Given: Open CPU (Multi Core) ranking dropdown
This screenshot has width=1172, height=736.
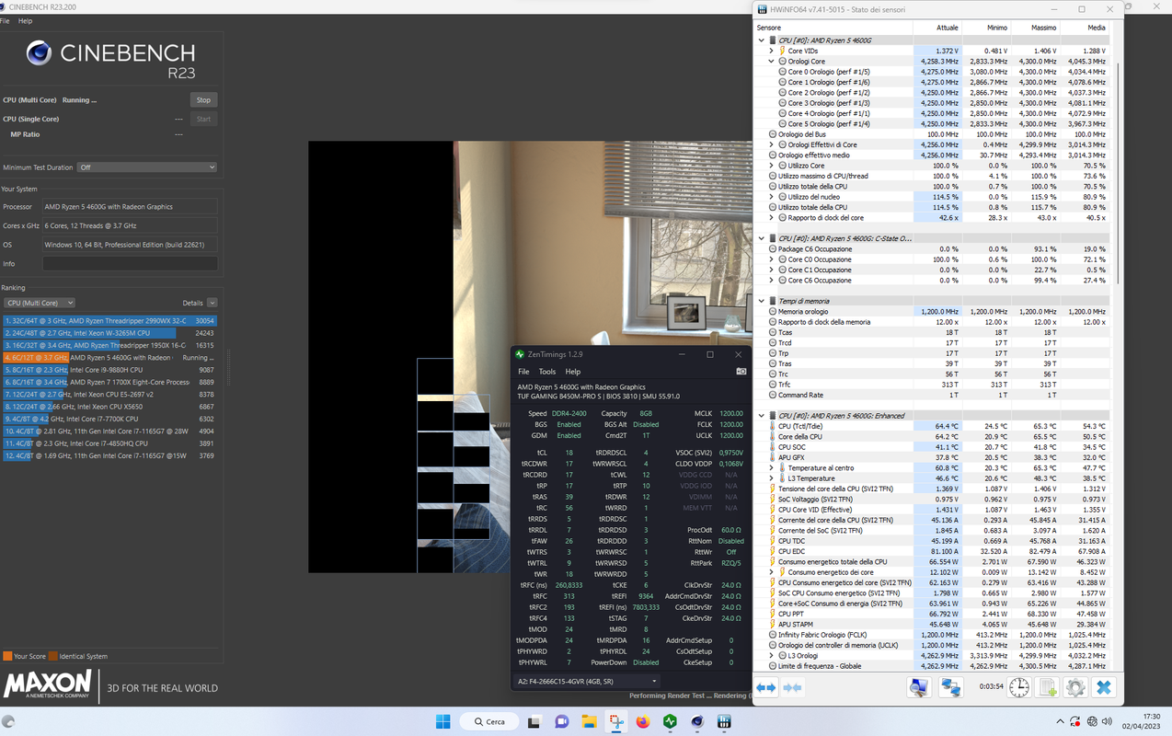Looking at the screenshot, I should click(x=40, y=303).
